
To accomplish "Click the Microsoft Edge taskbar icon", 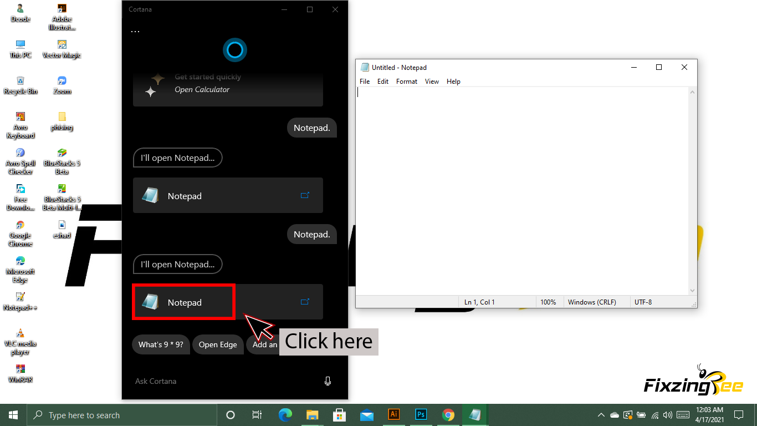I will coord(285,415).
